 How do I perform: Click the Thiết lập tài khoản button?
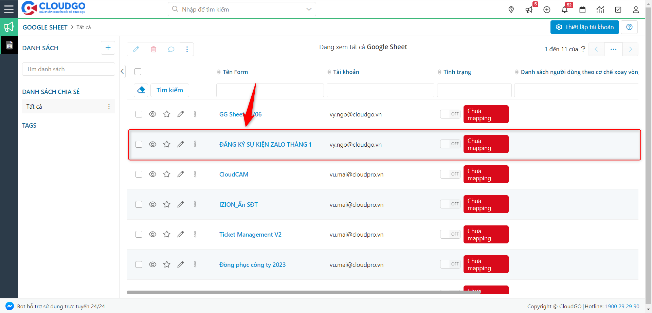[x=584, y=27]
